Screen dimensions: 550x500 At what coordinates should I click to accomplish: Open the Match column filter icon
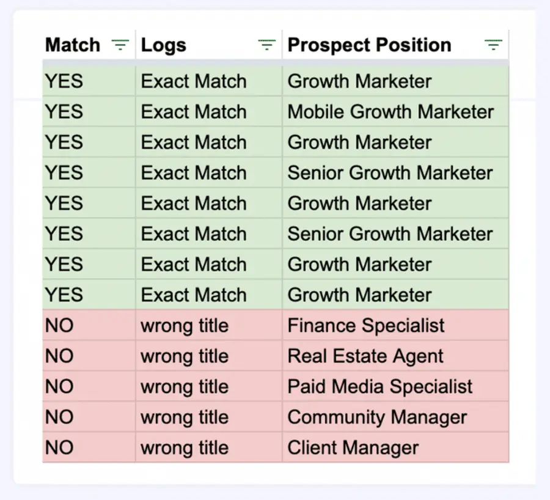point(120,45)
